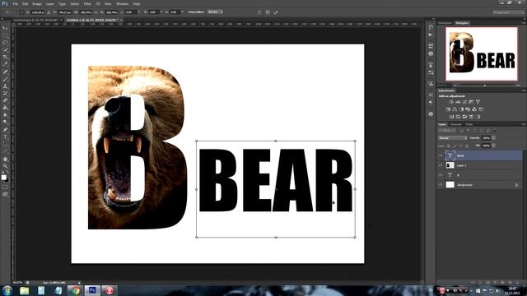Viewport: 527px width, 296px height.
Task: Add a Levels adjustment
Action: click(x=458, y=102)
